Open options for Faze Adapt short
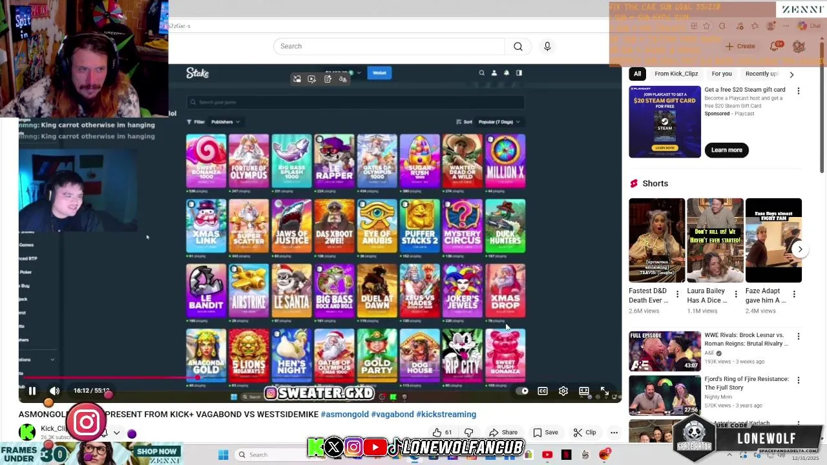827x465 pixels. coord(794,294)
